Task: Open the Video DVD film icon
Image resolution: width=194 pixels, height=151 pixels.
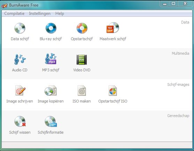Action: click(x=82, y=60)
